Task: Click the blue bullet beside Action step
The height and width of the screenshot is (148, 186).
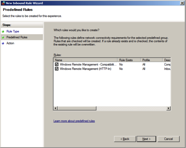Action: tap(3, 43)
